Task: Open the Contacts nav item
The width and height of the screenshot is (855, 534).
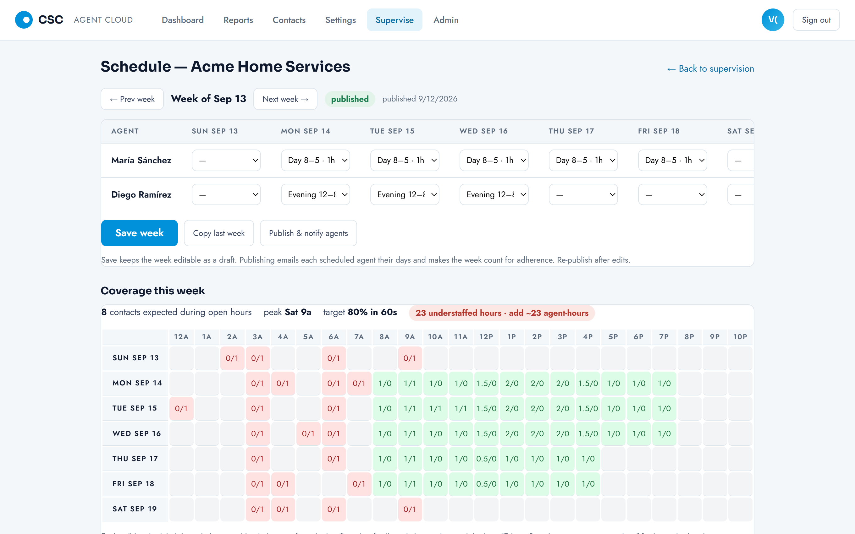Action: click(289, 20)
